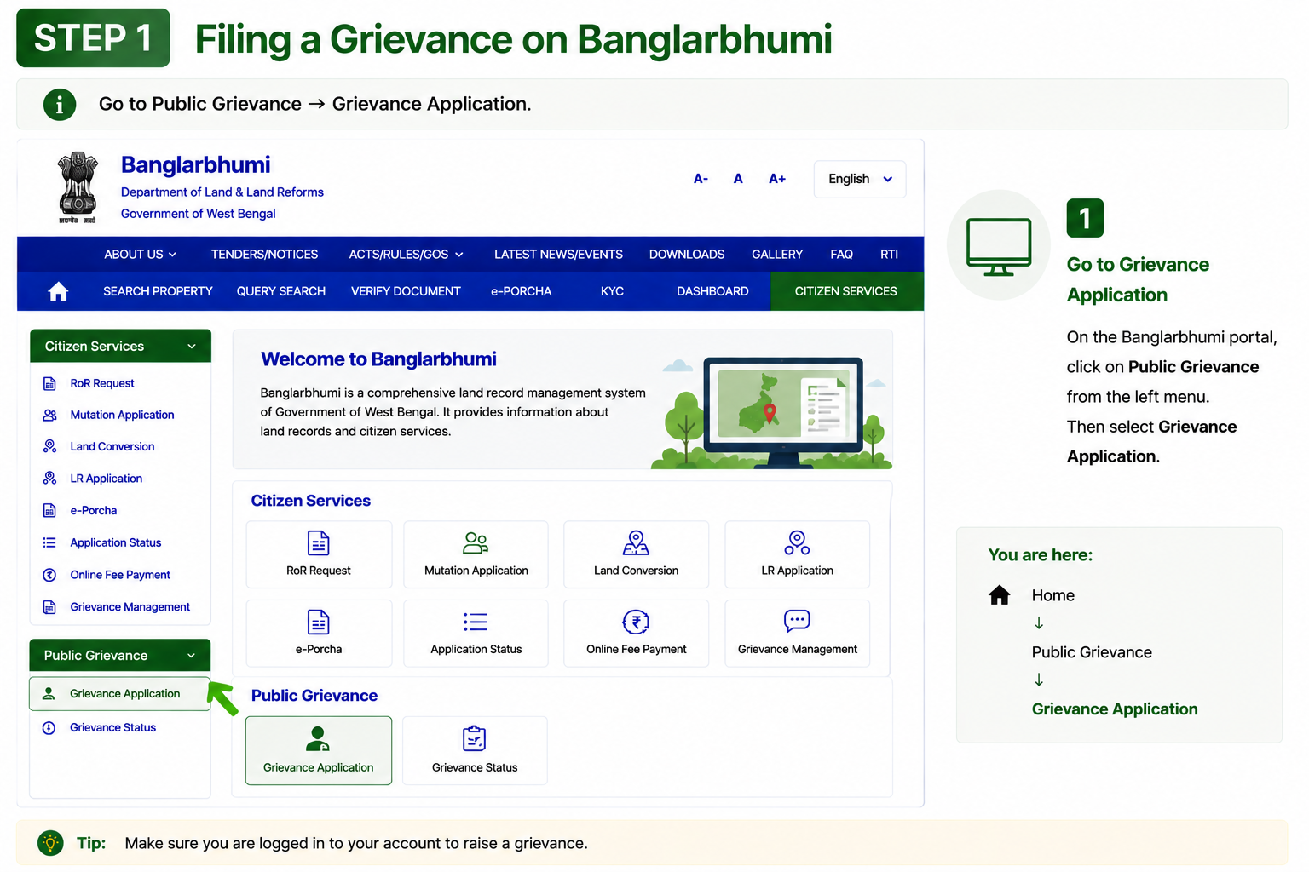Click e-Porcha icon in the left sidebar
Viewport: 1309px width, 872px height.
click(49, 511)
